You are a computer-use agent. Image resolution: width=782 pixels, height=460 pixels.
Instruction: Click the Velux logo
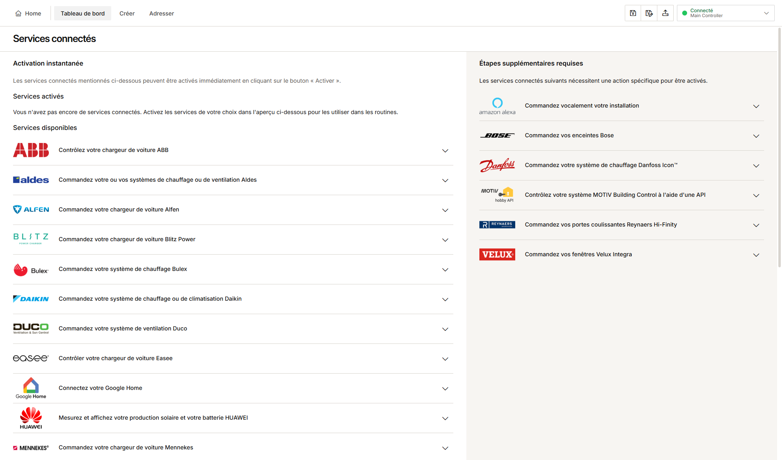pos(497,254)
